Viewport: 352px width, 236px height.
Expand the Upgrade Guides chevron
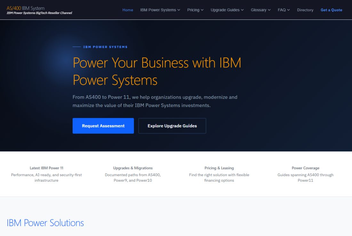242,10
